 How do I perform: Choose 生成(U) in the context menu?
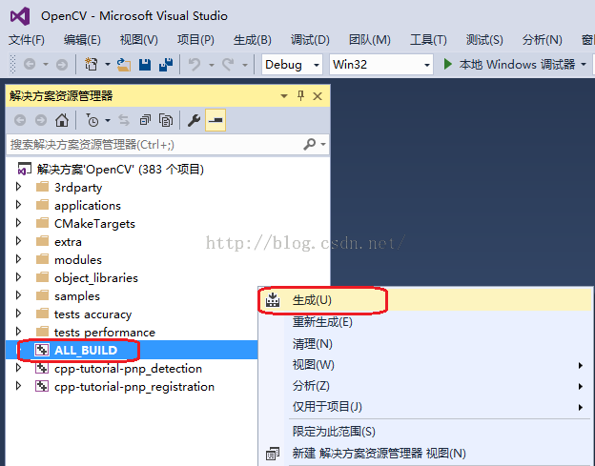(425, 300)
